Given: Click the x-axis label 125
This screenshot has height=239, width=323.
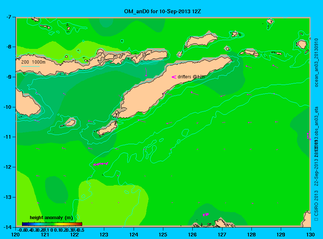Looking at the screenshot, I should click(x=163, y=235).
